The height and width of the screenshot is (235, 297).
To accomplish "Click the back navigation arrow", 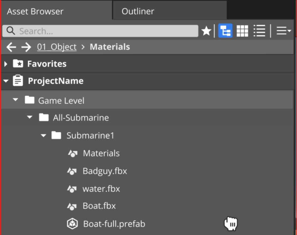I will pyautogui.click(x=11, y=47).
